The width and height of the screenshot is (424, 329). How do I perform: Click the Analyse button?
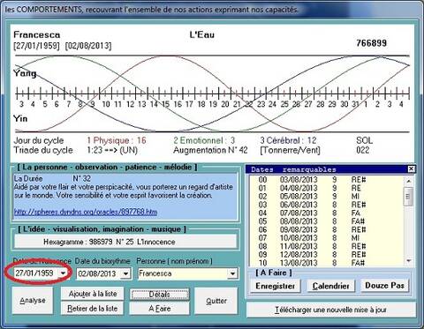[x=33, y=300]
